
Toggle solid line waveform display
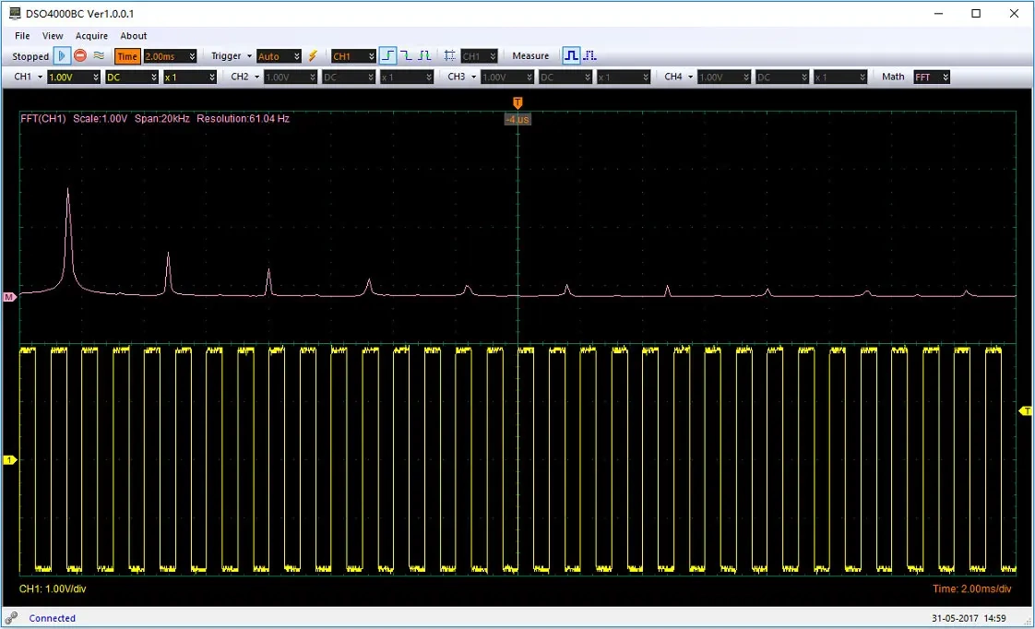click(x=572, y=56)
